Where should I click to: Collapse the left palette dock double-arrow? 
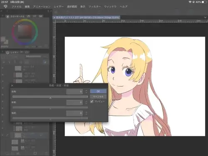click(2, 11)
